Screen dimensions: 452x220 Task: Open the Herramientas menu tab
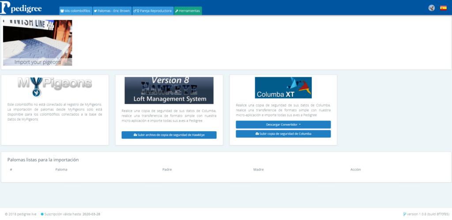tap(188, 11)
